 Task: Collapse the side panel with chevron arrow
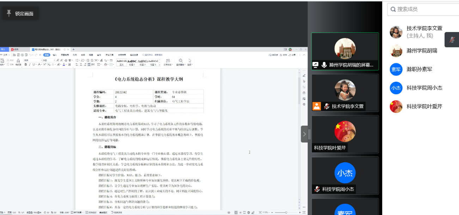click(304, 134)
